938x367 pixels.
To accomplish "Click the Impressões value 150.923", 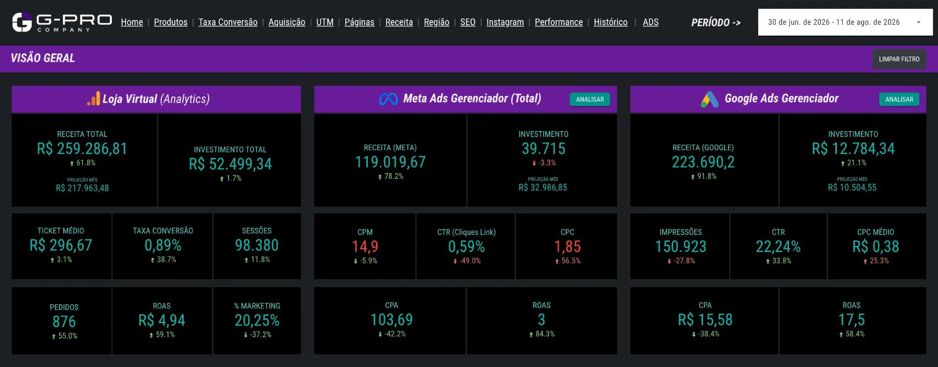I will 681,247.
